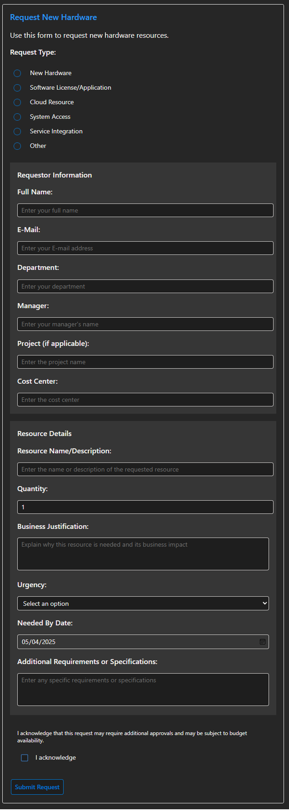Check the I acknowledge checkbox
The height and width of the screenshot is (812, 289).
25,758
